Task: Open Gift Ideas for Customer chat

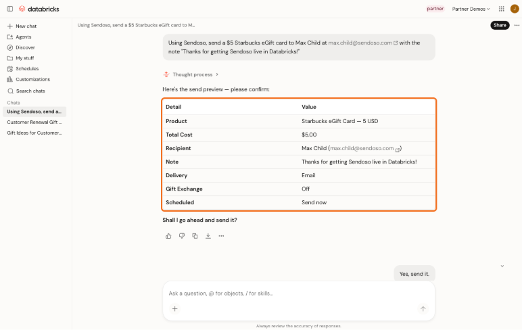Action: tap(34, 133)
